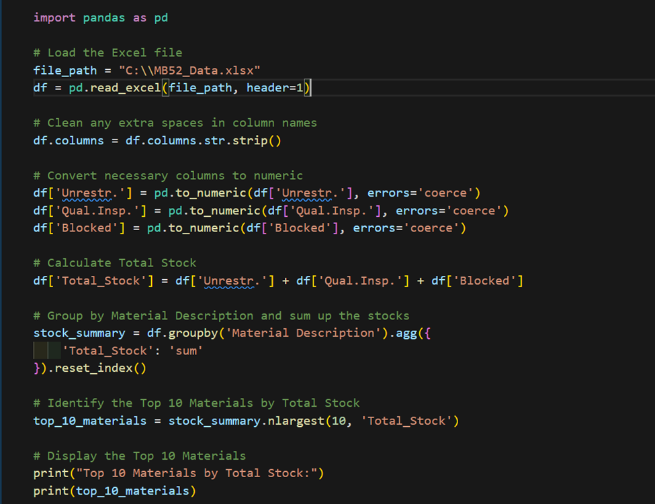Click the top_10_materials variable name
Viewport: 655px width, 504px height.
coord(87,420)
